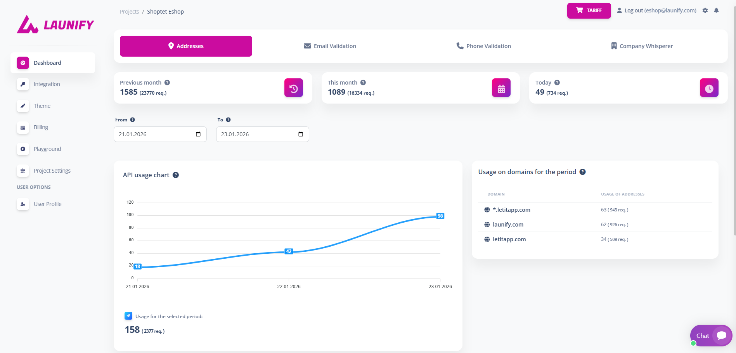This screenshot has width=736, height=353.
Task: Click the help icon beside Previous month
Action: pos(167,83)
